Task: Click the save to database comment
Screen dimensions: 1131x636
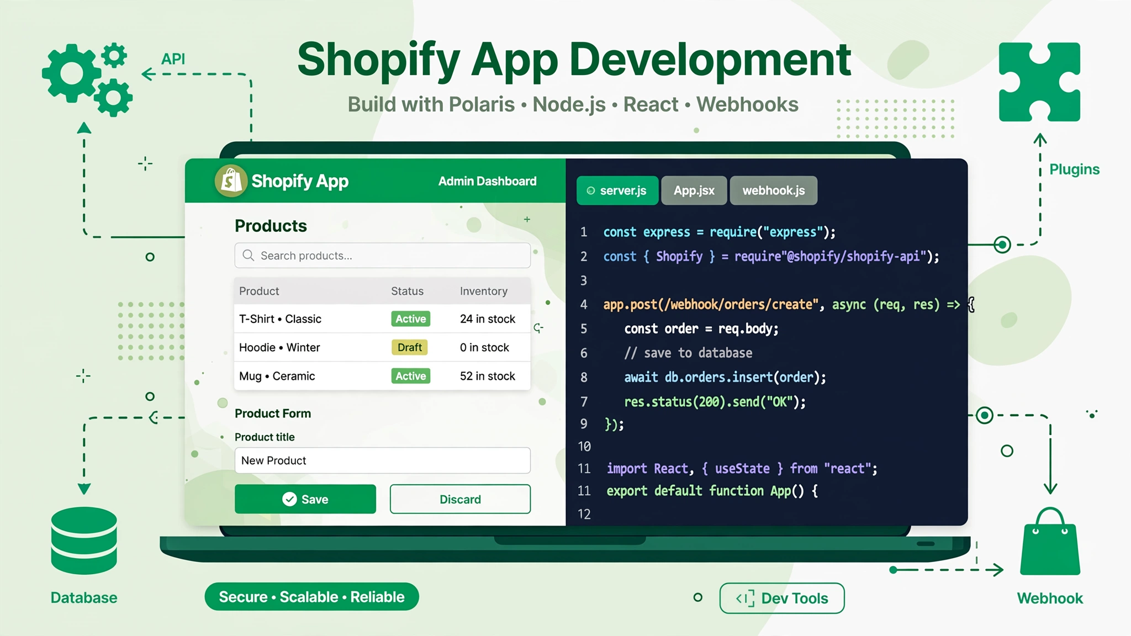Action: (x=688, y=353)
